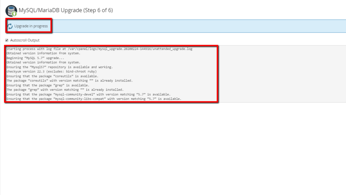Click the 'Autoscroll Output' label

tap(25, 40)
